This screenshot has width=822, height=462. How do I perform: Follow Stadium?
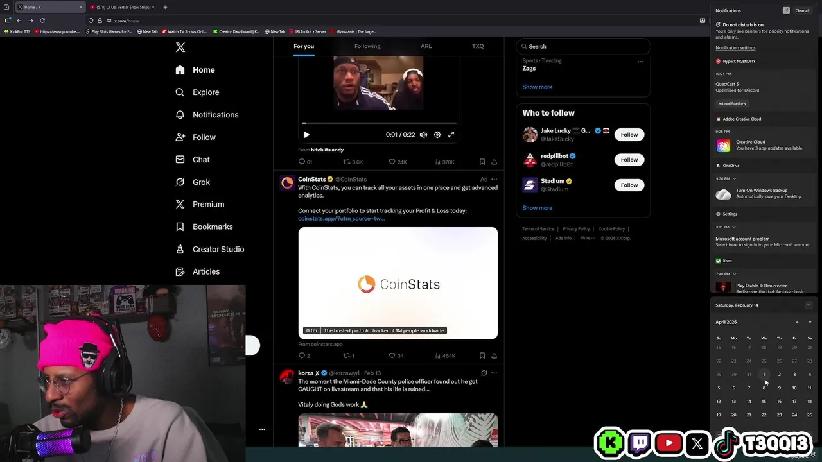629,185
